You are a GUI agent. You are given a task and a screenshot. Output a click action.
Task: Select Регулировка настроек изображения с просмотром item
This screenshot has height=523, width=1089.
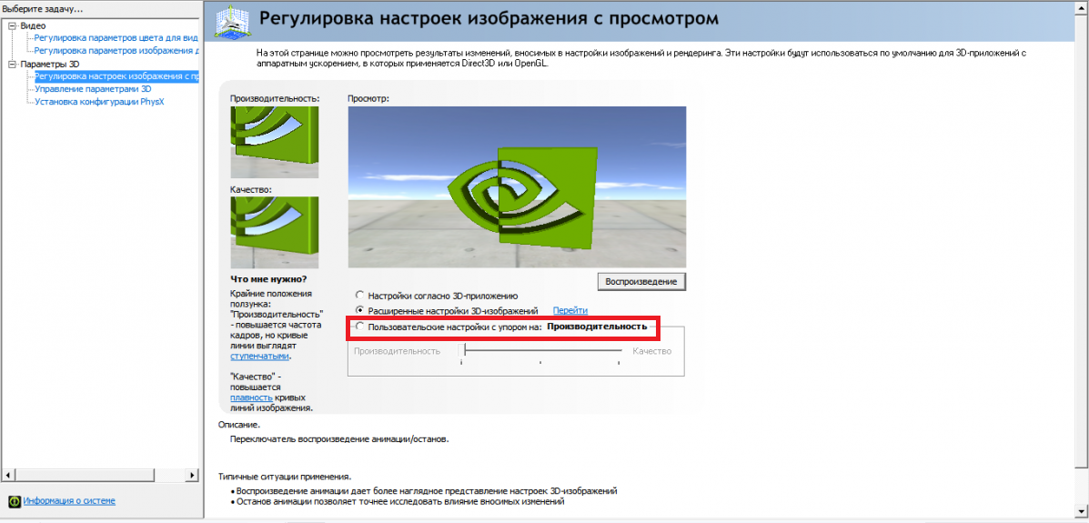click(116, 76)
